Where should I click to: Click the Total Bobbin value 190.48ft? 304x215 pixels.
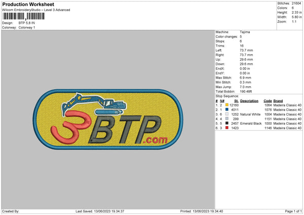[x=246, y=92]
